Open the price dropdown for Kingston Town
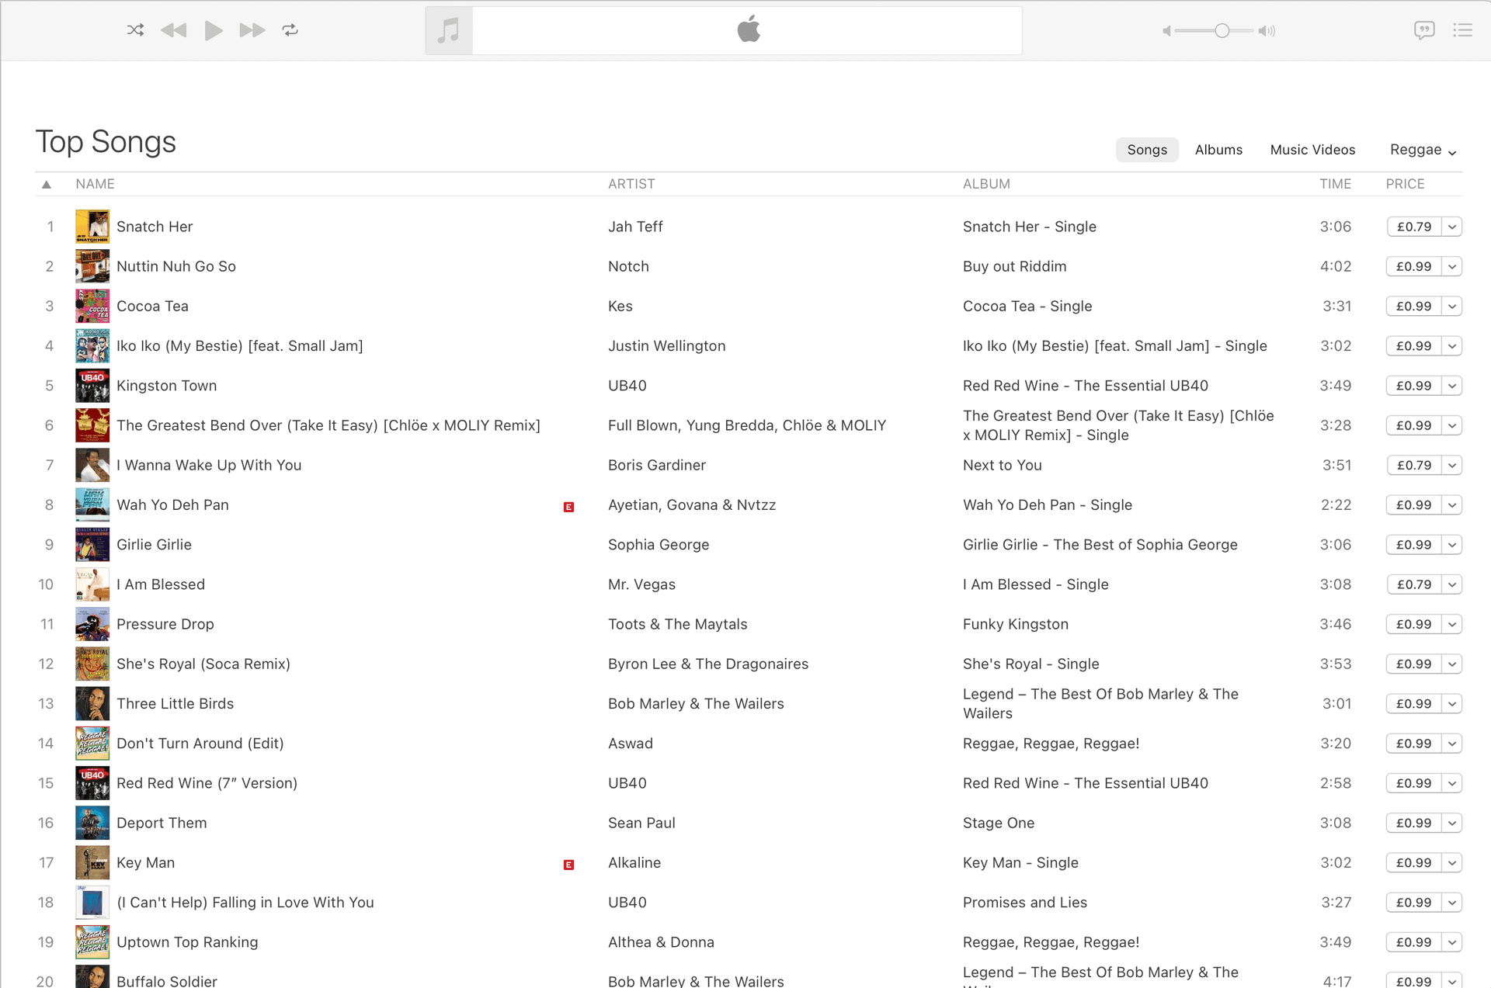This screenshot has height=988, width=1491. pos(1452,386)
